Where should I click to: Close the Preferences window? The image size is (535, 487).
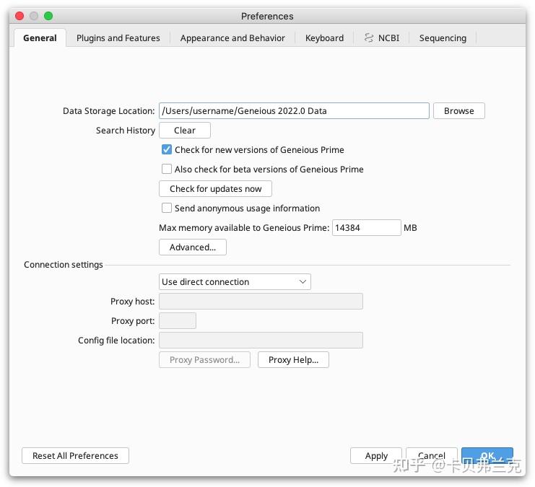19,16
